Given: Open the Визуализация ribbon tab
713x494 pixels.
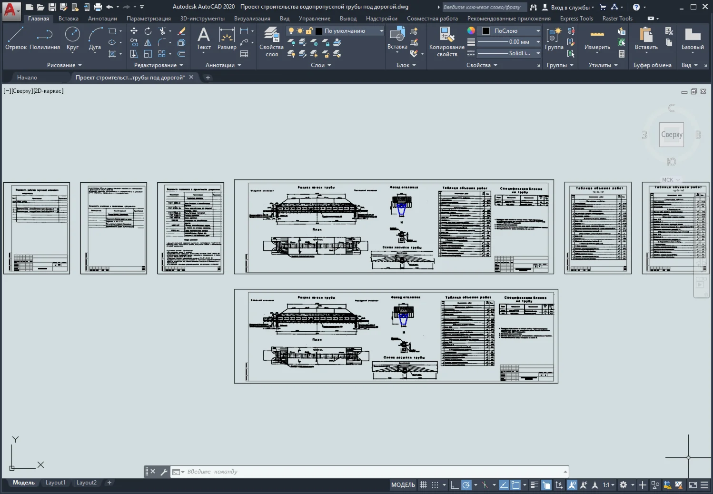Looking at the screenshot, I should pyautogui.click(x=252, y=19).
